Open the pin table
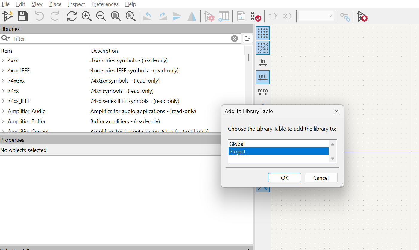 coord(224,16)
